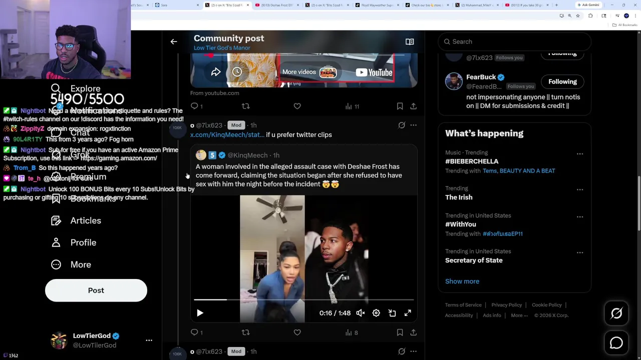Open the More menu in the sidebar
Screen dimensions: 641x360
tap(71, 264)
